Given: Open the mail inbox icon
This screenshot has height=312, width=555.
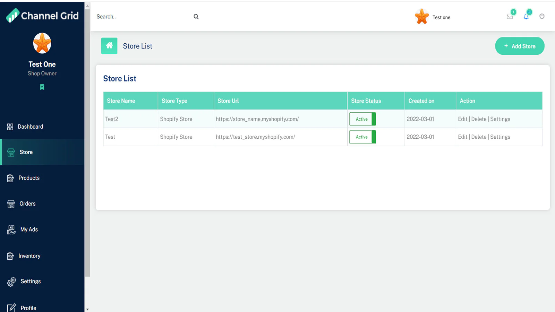Looking at the screenshot, I should pyautogui.click(x=510, y=17).
